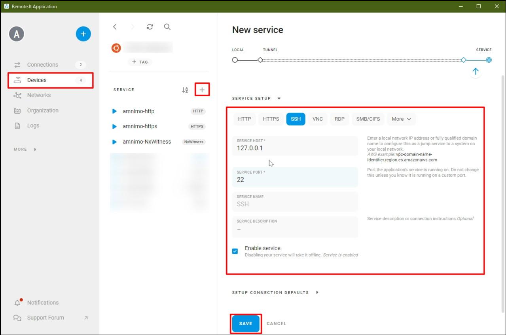Click play arrow beside amnimo-https

coord(115,126)
